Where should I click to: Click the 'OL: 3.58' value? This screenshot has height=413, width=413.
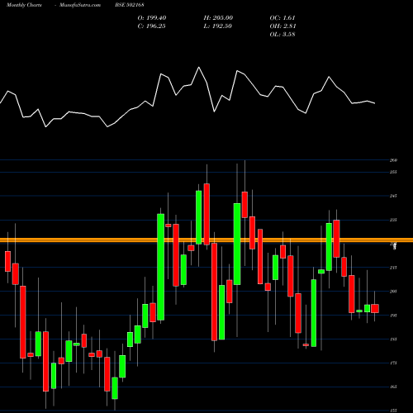(282, 35)
